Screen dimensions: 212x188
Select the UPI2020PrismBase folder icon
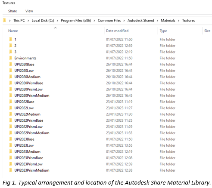click(x=11, y=83)
